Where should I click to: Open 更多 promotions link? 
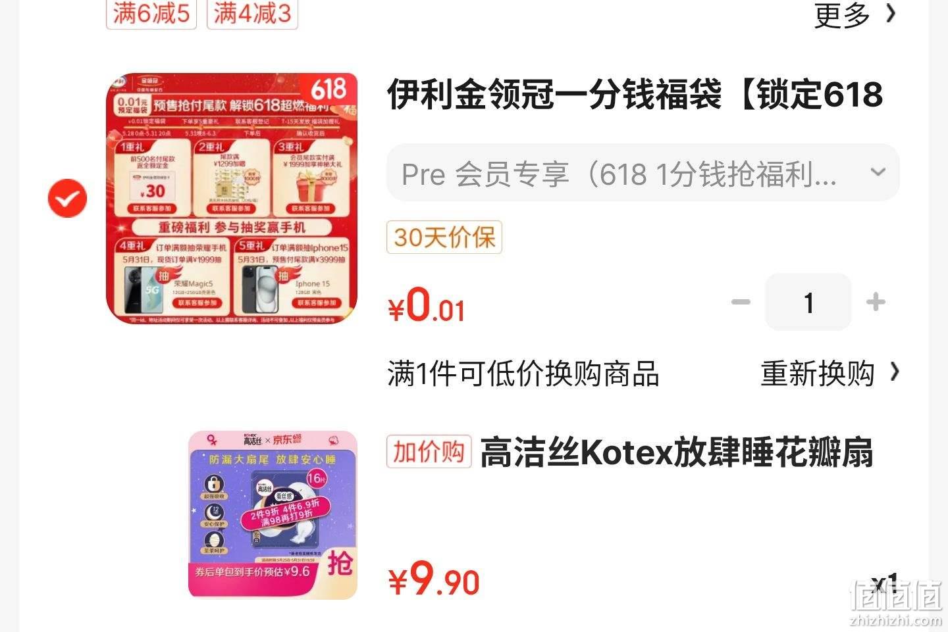coord(842,14)
